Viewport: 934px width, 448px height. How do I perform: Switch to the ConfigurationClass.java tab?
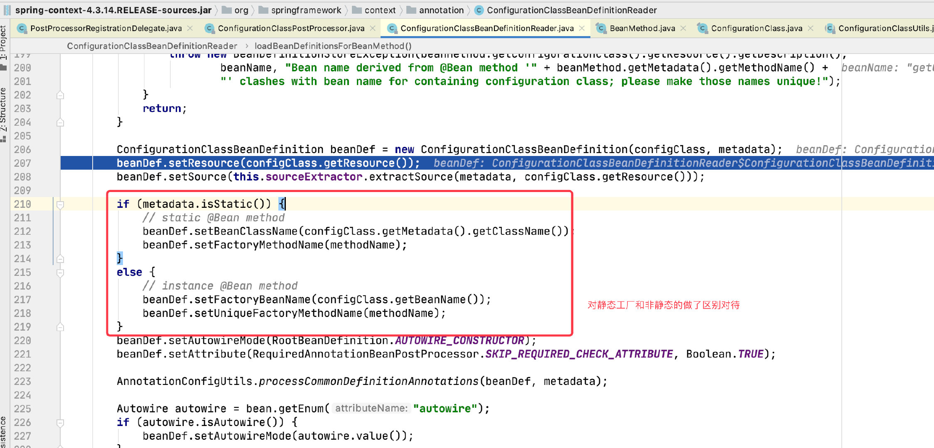click(x=757, y=28)
